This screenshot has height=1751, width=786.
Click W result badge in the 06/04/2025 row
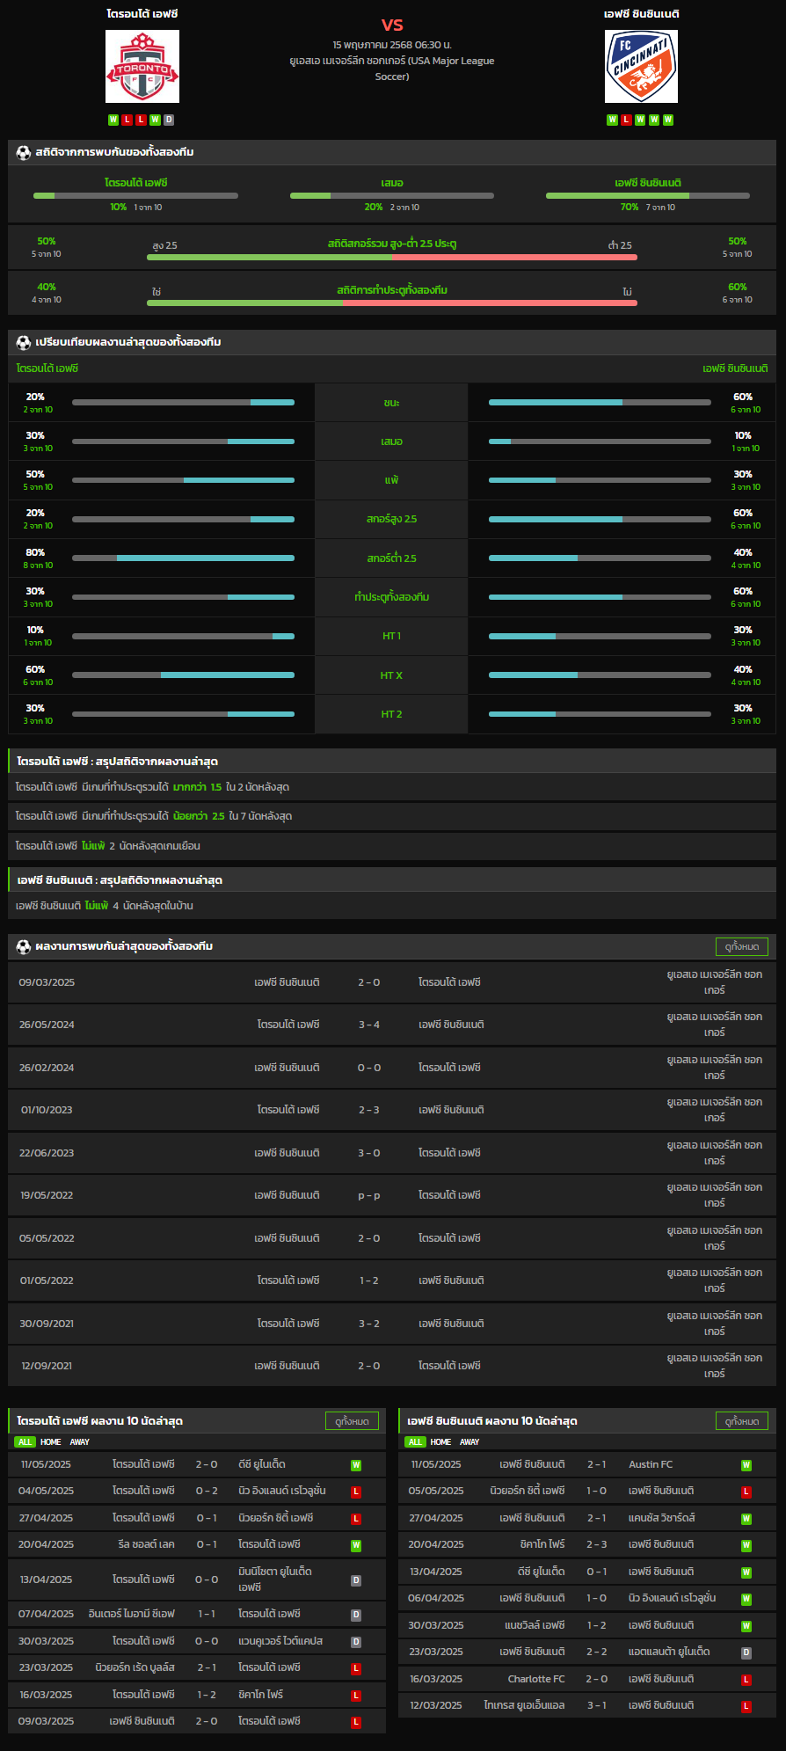746,1599
